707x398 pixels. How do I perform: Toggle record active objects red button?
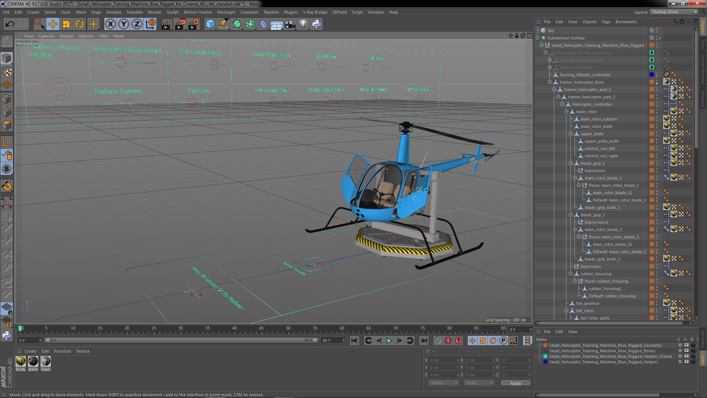pos(448,341)
